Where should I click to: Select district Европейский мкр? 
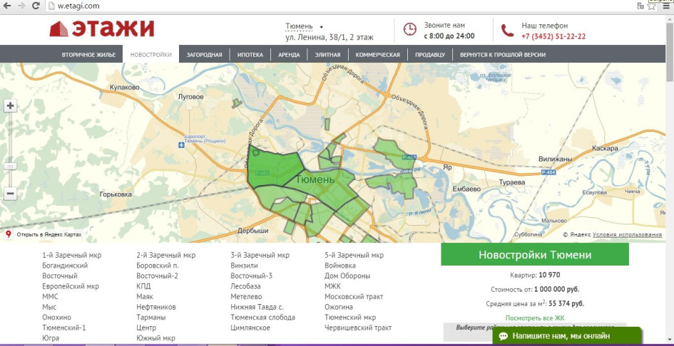coord(71,286)
